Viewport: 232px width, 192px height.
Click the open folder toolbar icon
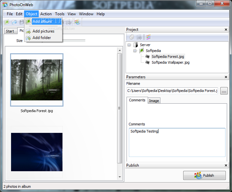pyautogui.click(x=14, y=22)
